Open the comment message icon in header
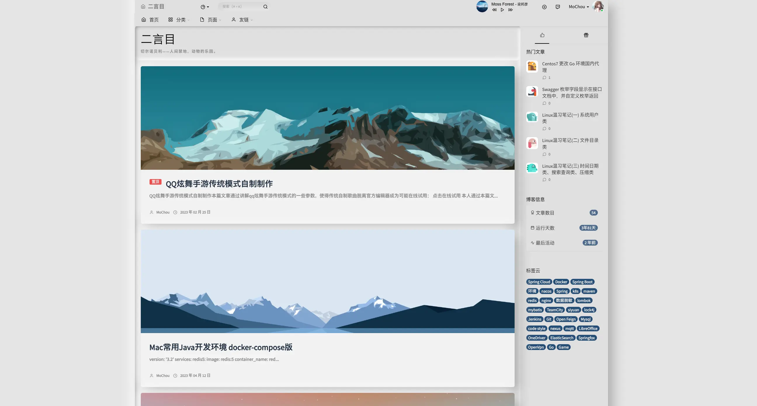 (x=558, y=7)
